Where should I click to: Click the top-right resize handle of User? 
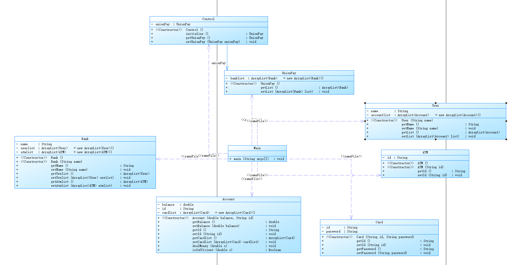506,103
